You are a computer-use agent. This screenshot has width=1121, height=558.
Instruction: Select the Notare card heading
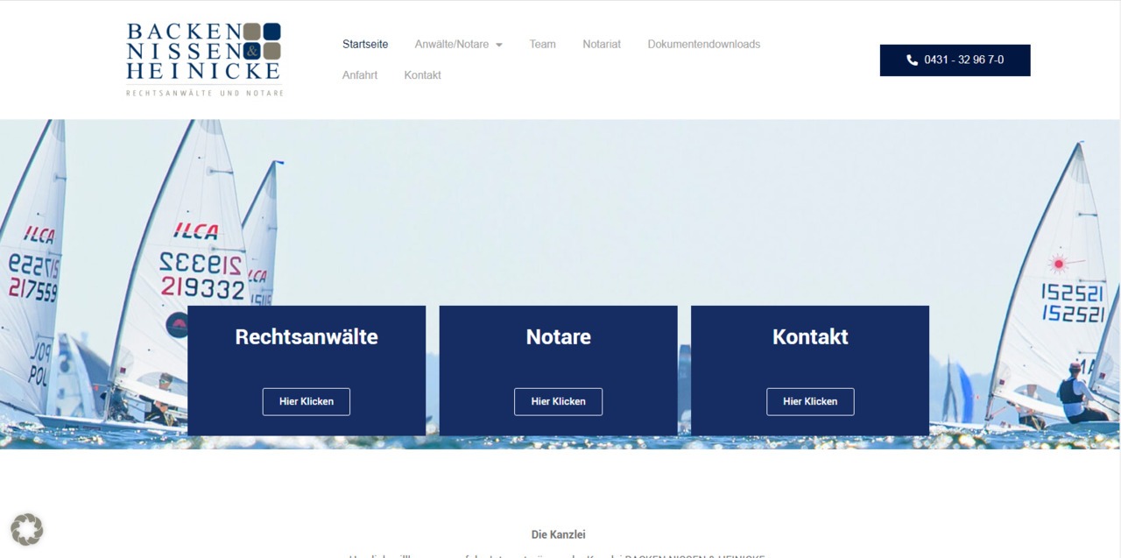click(559, 336)
